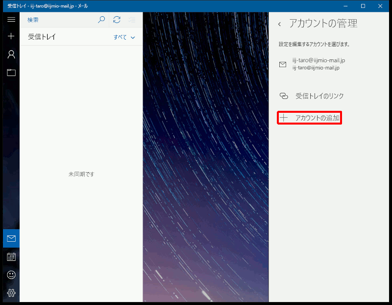This screenshot has height=305, width=392.
Task: Open the folders icon in sidebar
Action: point(11,73)
